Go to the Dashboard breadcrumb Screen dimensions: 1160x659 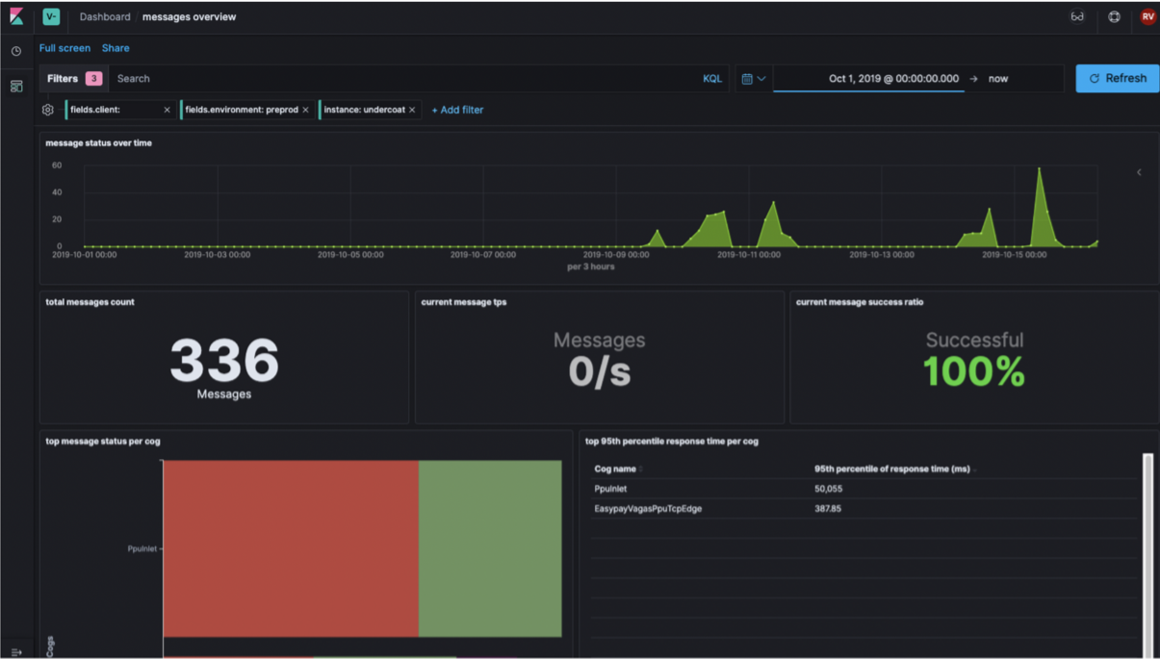(x=105, y=17)
